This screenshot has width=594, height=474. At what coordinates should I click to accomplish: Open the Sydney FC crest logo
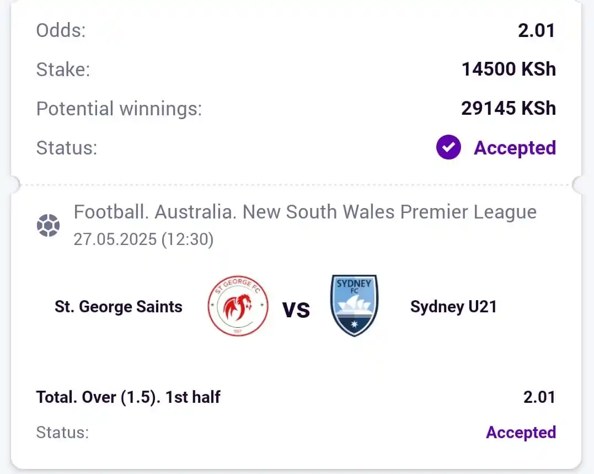[354, 305]
